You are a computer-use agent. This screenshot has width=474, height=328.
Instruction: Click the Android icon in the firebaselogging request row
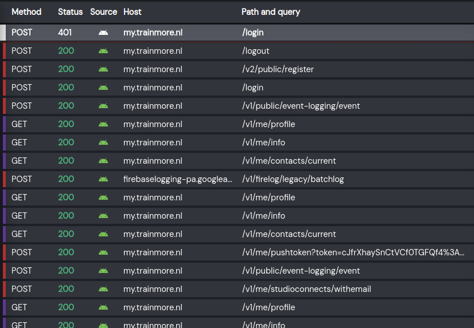pyautogui.click(x=103, y=179)
